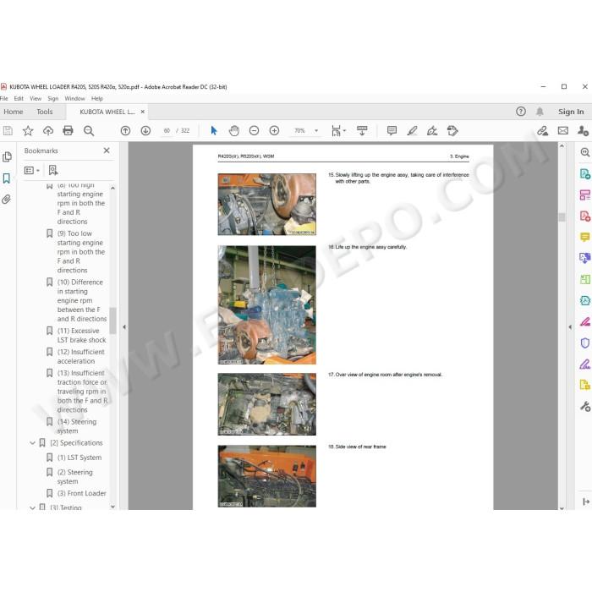The height and width of the screenshot is (592, 592).
Task: Open the Window menu
Action: (74, 99)
